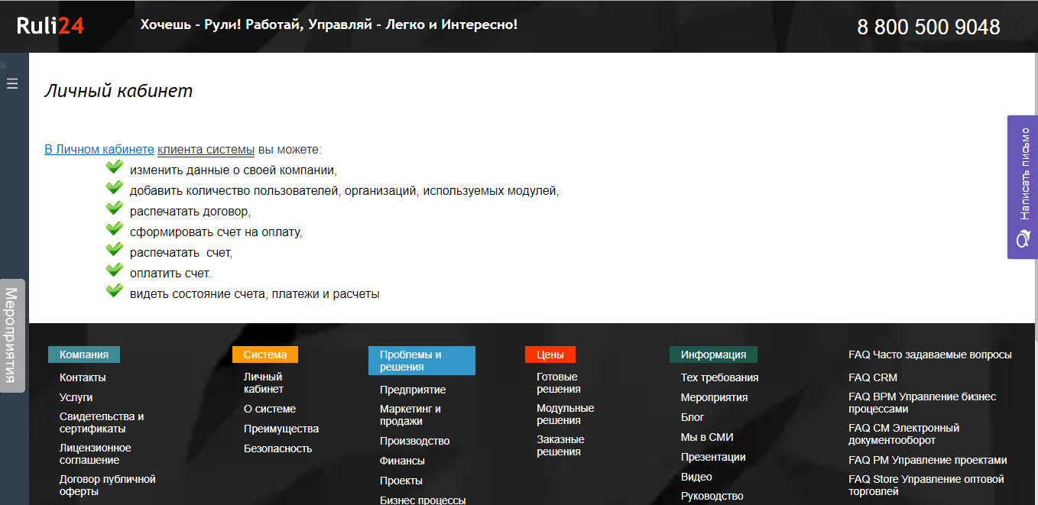Open 'Свидетельства и сертификаты' link
Screen dimensions: 1038x505
click(102, 422)
